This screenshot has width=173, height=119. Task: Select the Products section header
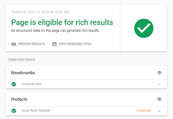click(x=86, y=99)
